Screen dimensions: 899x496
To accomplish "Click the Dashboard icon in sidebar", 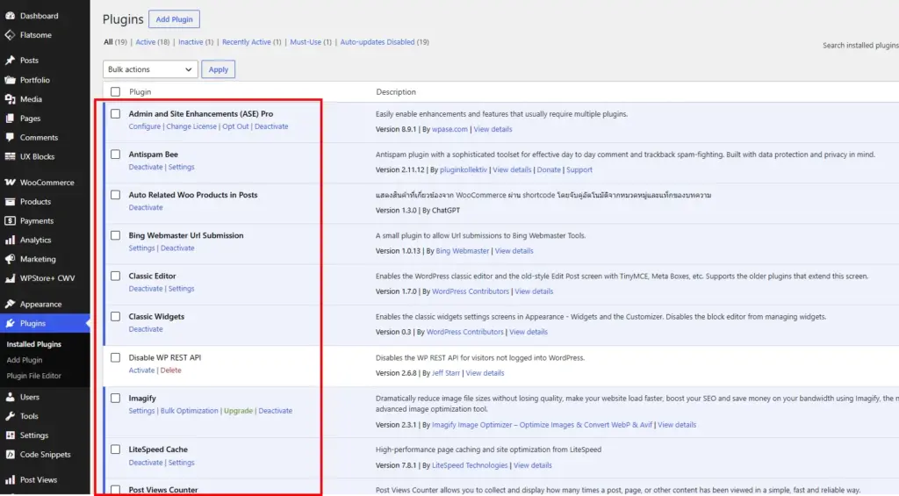I will coord(11,16).
